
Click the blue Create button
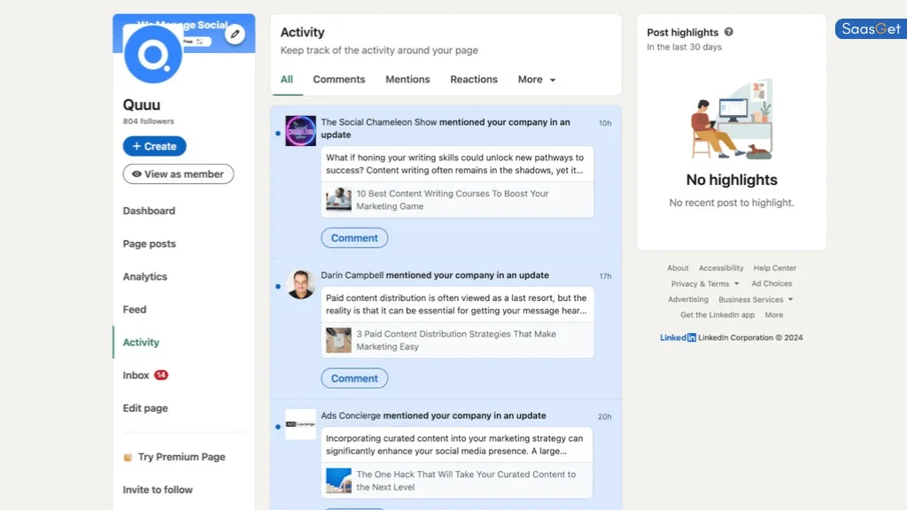tap(154, 146)
